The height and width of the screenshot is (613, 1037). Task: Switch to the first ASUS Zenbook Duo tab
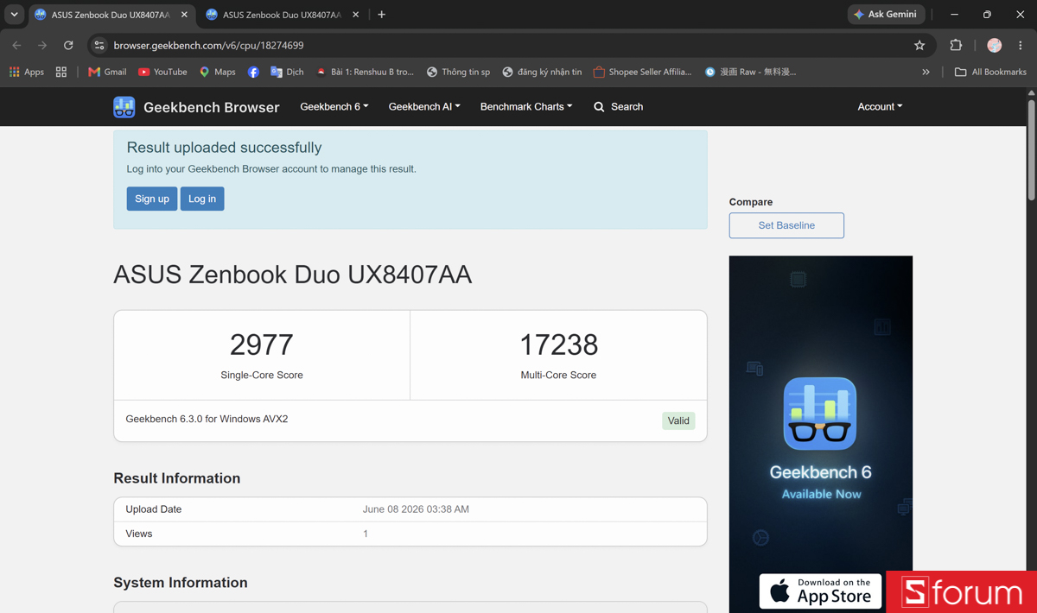pyautogui.click(x=110, y=15)
